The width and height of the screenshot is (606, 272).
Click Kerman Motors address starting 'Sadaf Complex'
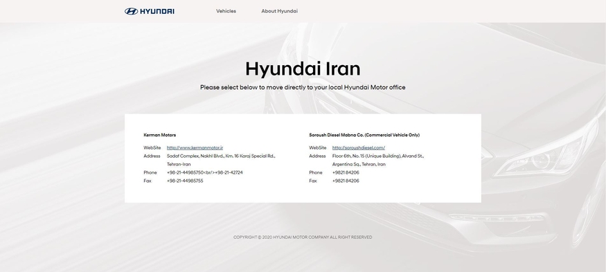pos(221,156)
